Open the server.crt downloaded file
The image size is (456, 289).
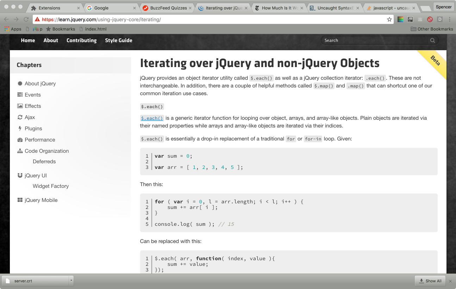(x=35, y=281)
